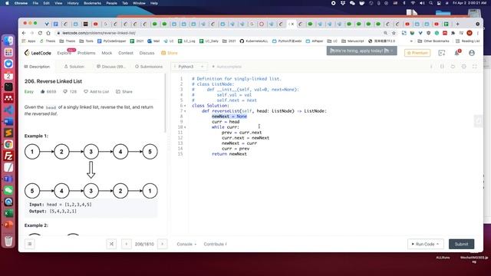The width and height of the screenshot is (491, 276).
Task: Open the Problems nav item
Action: tap(87, 53)
